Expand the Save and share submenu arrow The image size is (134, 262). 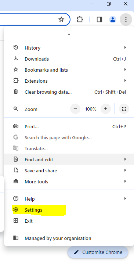[x=125, y=170]
